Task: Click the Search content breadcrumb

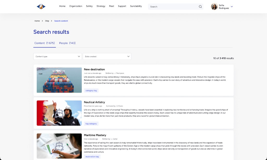Action: coord(61,21)
